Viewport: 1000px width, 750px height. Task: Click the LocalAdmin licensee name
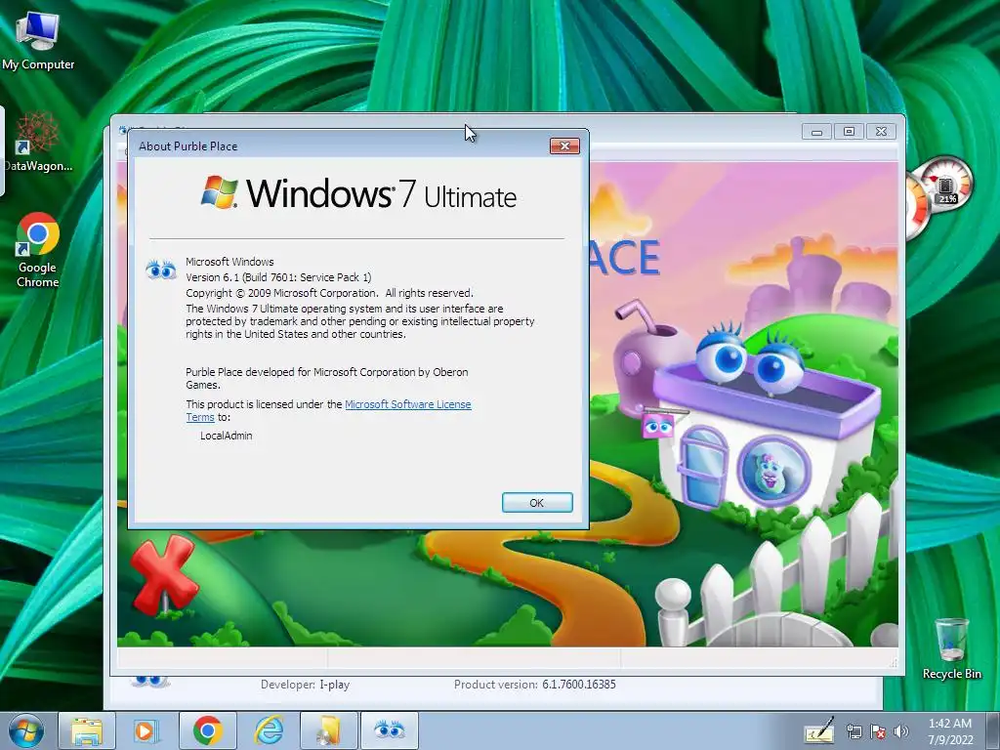[x=227, y=436]
